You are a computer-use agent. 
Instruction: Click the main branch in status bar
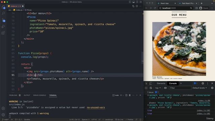pos(5,120)
